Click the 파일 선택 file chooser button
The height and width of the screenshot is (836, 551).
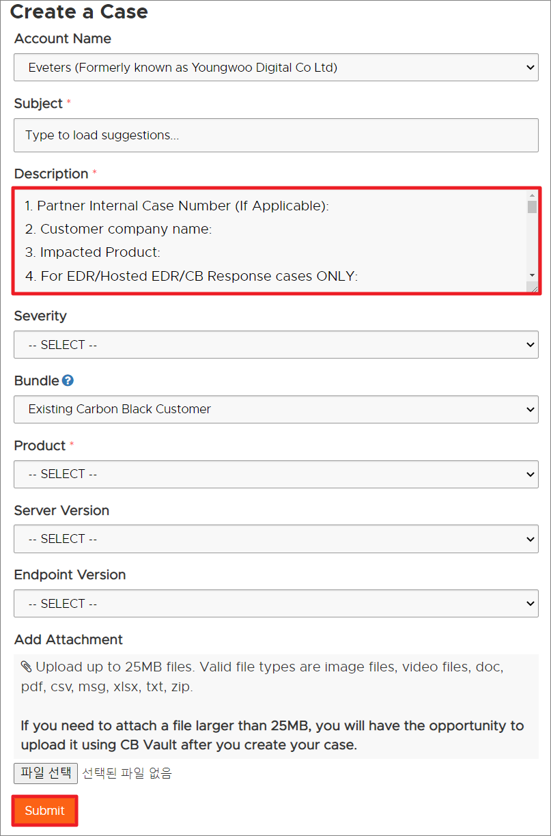click(x=46, y=773)
